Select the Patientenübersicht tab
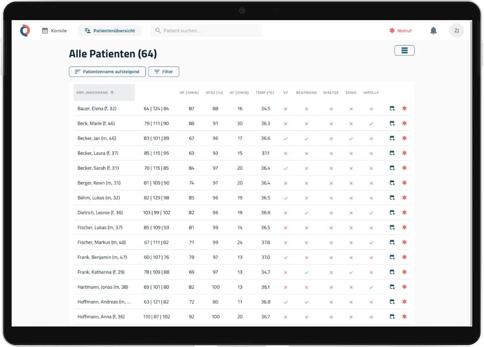 pos(109,30)
